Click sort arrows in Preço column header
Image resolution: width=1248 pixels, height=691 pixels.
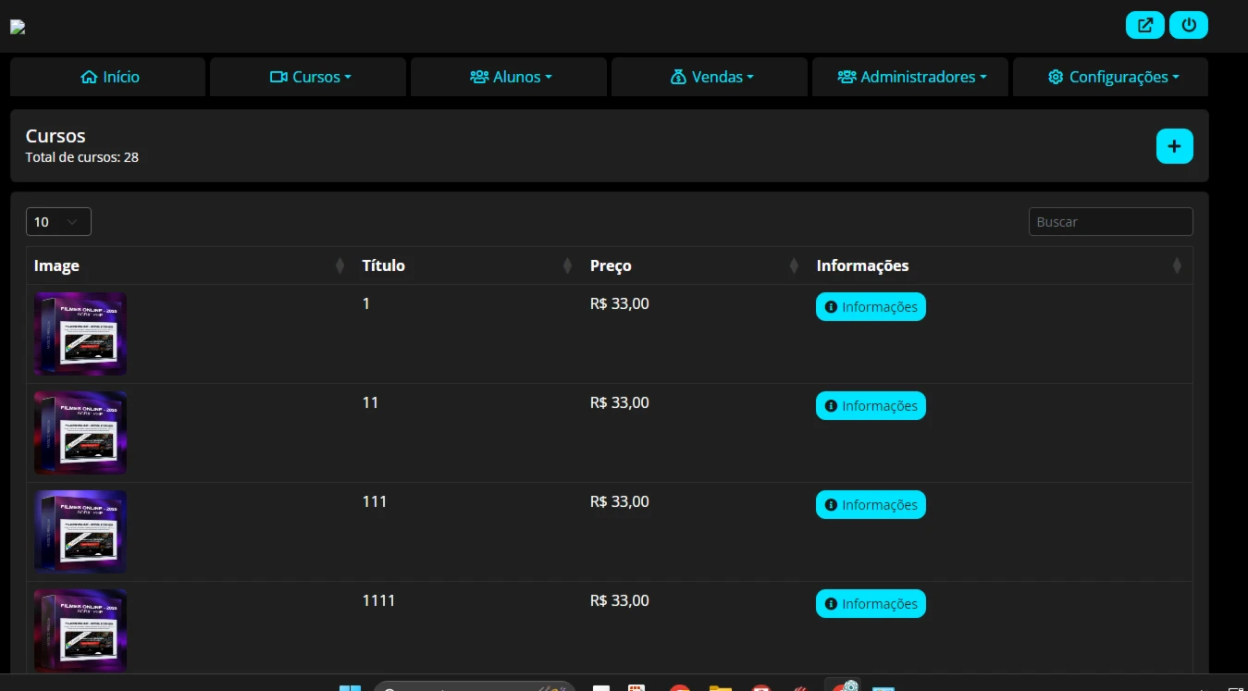794,265
